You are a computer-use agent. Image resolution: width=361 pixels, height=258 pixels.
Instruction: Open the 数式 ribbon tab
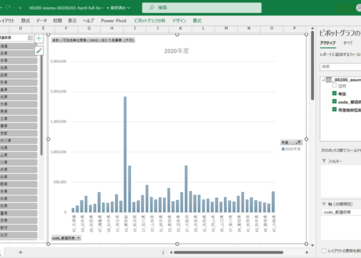[x=25, y=21]
